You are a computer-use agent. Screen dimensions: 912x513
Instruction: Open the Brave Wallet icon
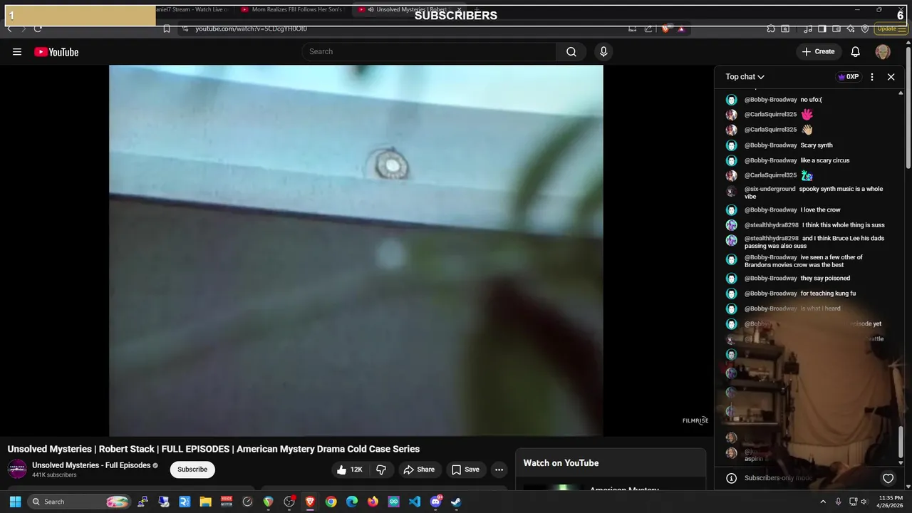coord(836,28)
